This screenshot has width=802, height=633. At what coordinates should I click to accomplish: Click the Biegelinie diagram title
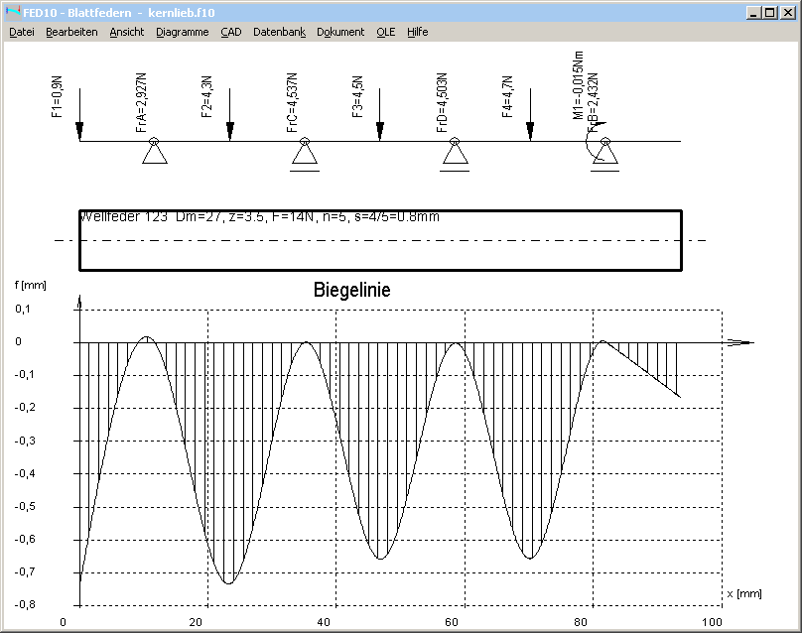pos(351,291)
